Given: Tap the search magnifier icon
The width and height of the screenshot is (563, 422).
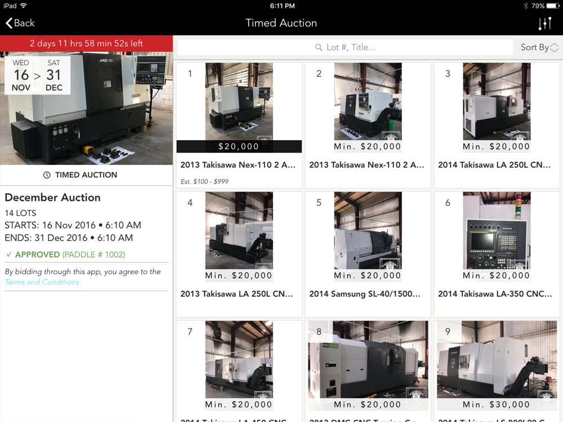Looking at the screenshot, I should coord(319,47).
